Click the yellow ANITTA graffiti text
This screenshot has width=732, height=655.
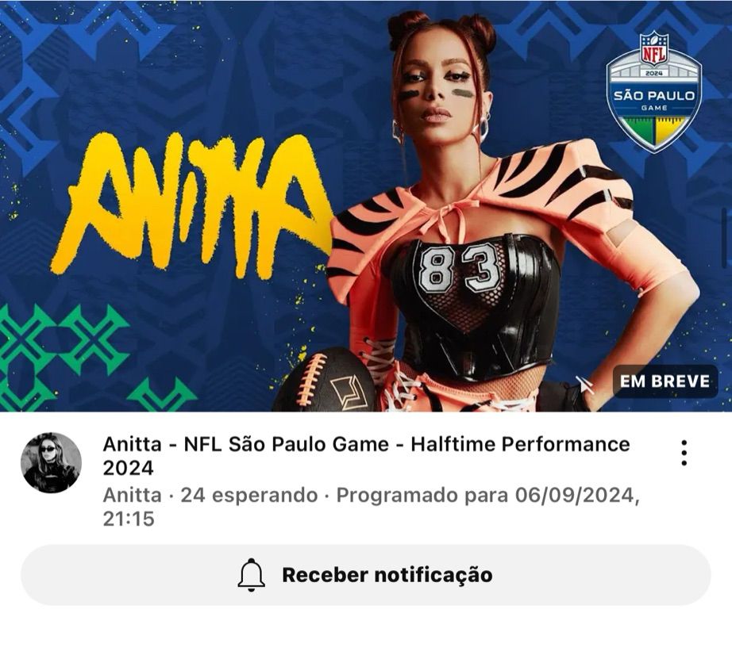191,205
